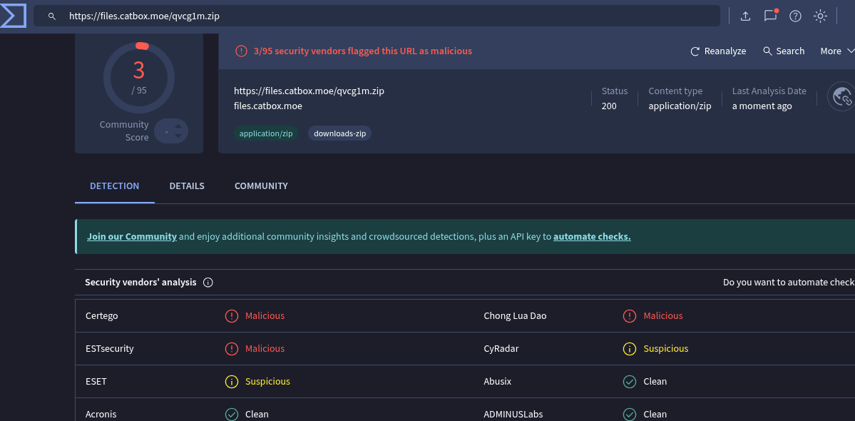
Task: Click the globe link icon at right
Action: (x=842, y=96)
